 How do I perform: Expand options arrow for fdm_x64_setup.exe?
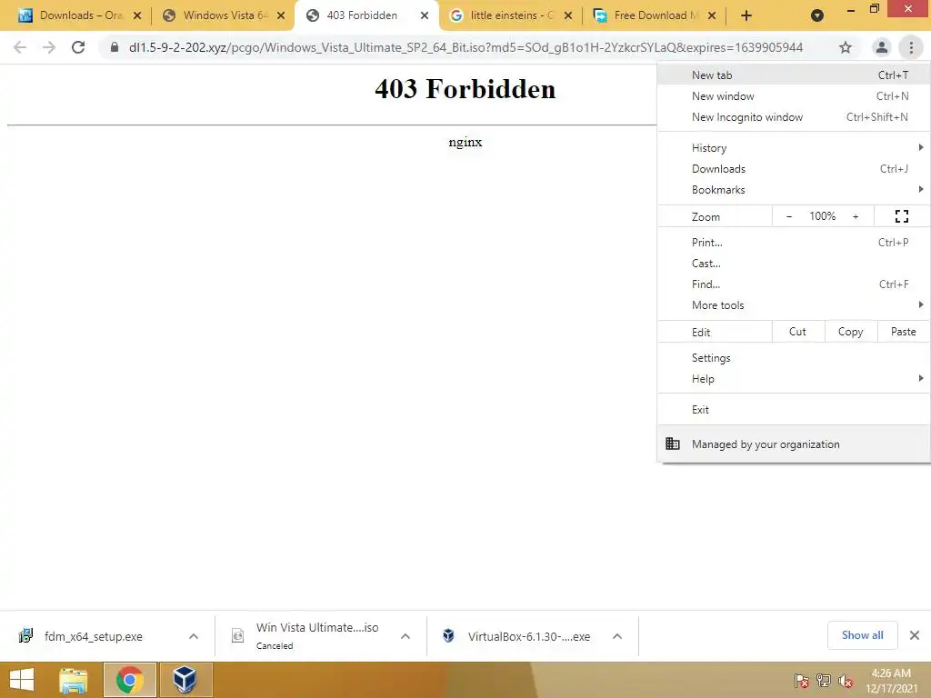click(194, 636)
